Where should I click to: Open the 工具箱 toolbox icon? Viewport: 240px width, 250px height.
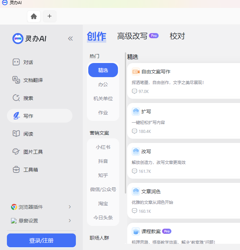pyautogui.click(x=16, y=169)
